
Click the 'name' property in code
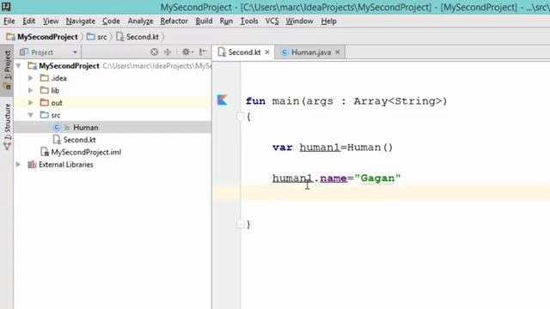333,179
